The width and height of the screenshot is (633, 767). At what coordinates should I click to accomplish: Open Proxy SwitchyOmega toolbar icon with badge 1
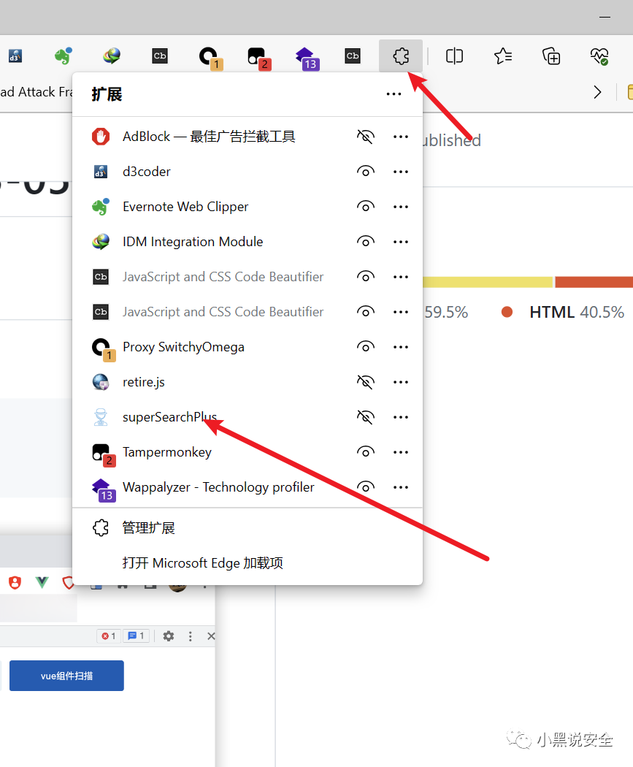(210, 58)
